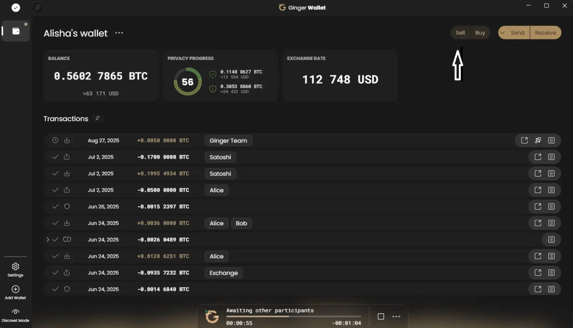Open the Jun 26 -0.0015 2397 transaction in explorer
Image resolution: width=573 pixels, height=328 pixels.
click(538, 206)
